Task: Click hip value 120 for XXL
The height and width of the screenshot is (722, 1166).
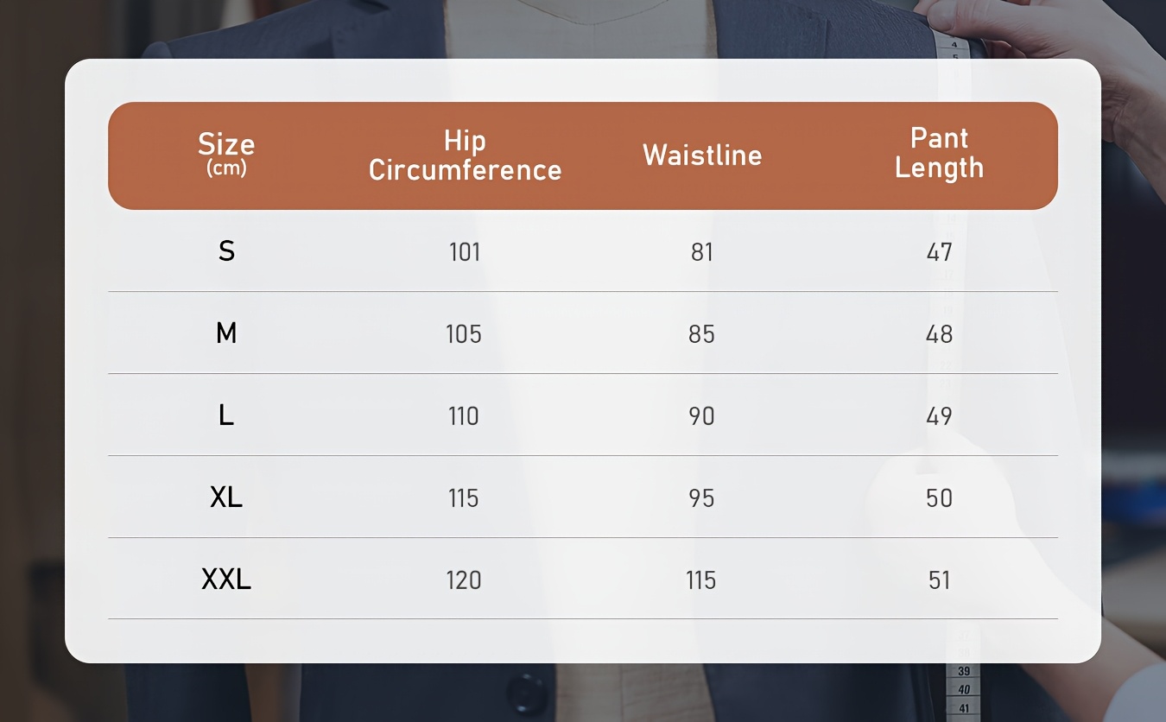Action: pyautogui.click(x=464, y=580)
